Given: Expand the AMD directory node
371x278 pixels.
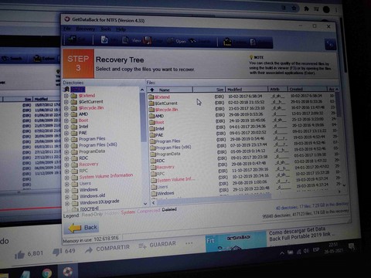Looking at the screenshot, I should pyautogui.click(x=66, y=114).
